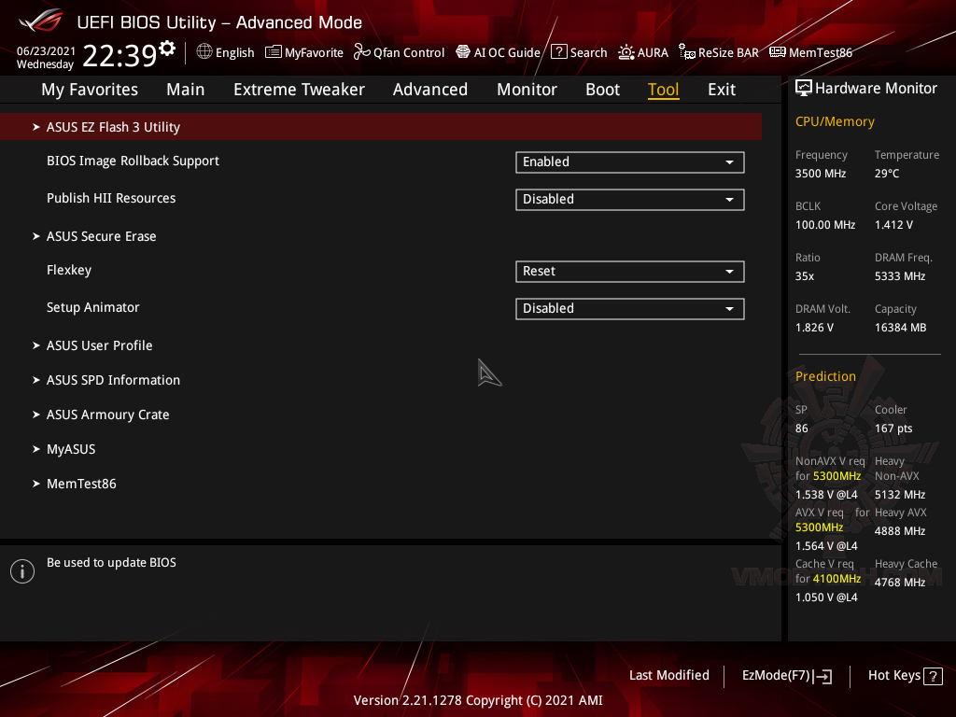Open the BIOS Image Rollback Support dropdown
The width and height of the screenshot is (956, 717).
629,162
